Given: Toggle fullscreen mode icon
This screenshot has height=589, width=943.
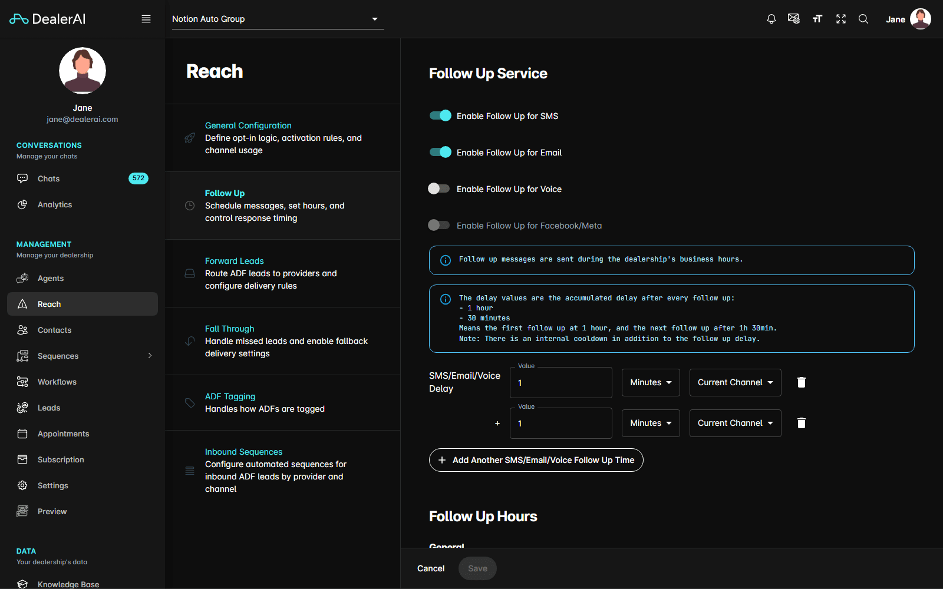Looking at the screenshot, I should pyautogui.click(x=841, y=19).
